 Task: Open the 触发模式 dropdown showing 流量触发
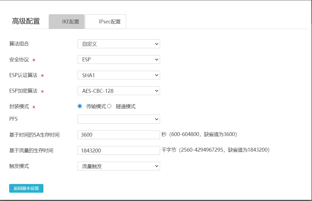tap(119, 166)
